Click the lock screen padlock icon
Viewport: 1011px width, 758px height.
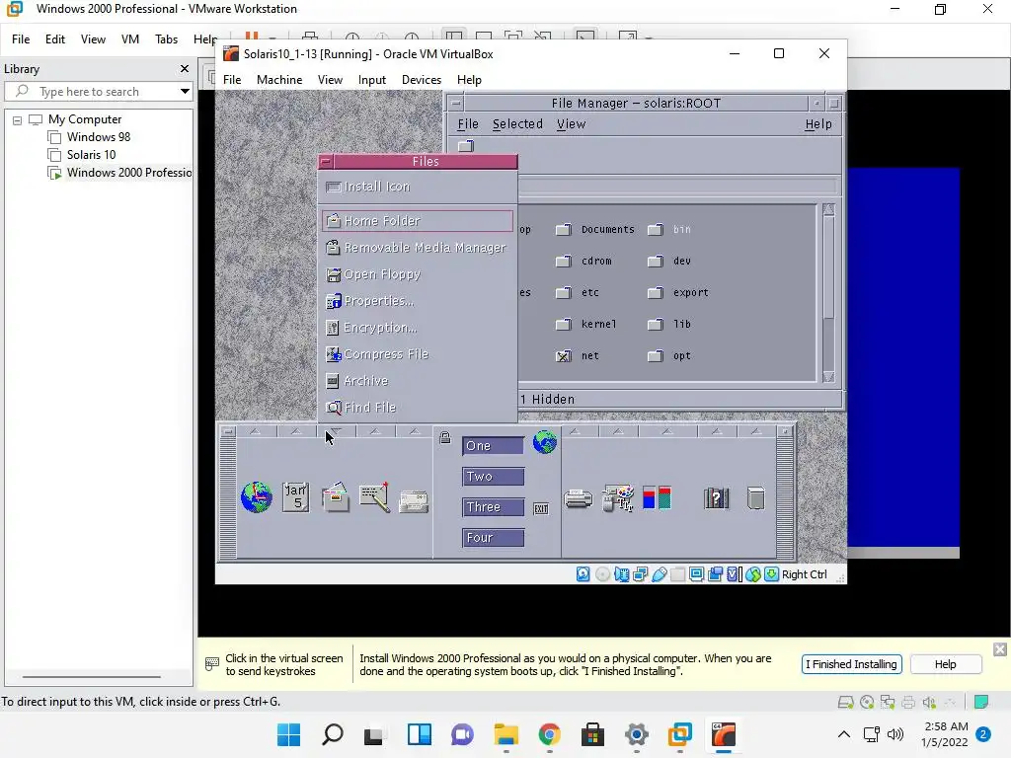[x=445, y=438]
